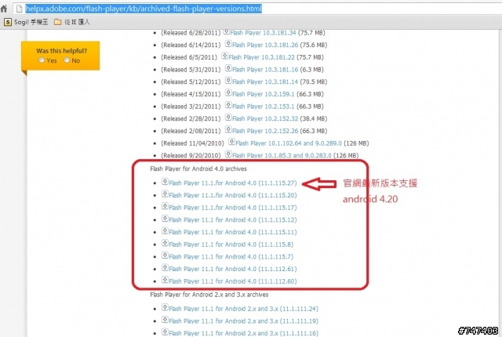Click download icon beside Android 4.0 11.1.115.11
The height and width of the screenshot is (337, 502).
pyautogui.click(x=165, y=230)
